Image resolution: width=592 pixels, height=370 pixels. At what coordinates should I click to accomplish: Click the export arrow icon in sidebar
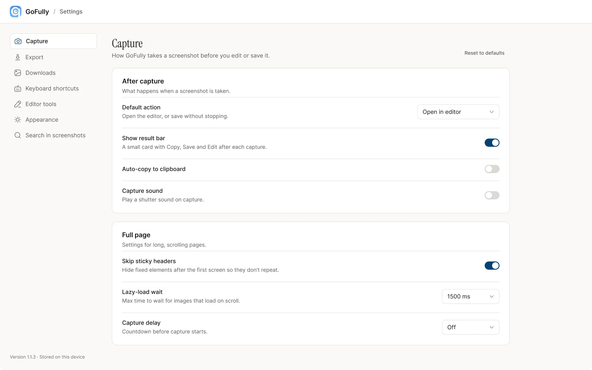tap(18, 57)
